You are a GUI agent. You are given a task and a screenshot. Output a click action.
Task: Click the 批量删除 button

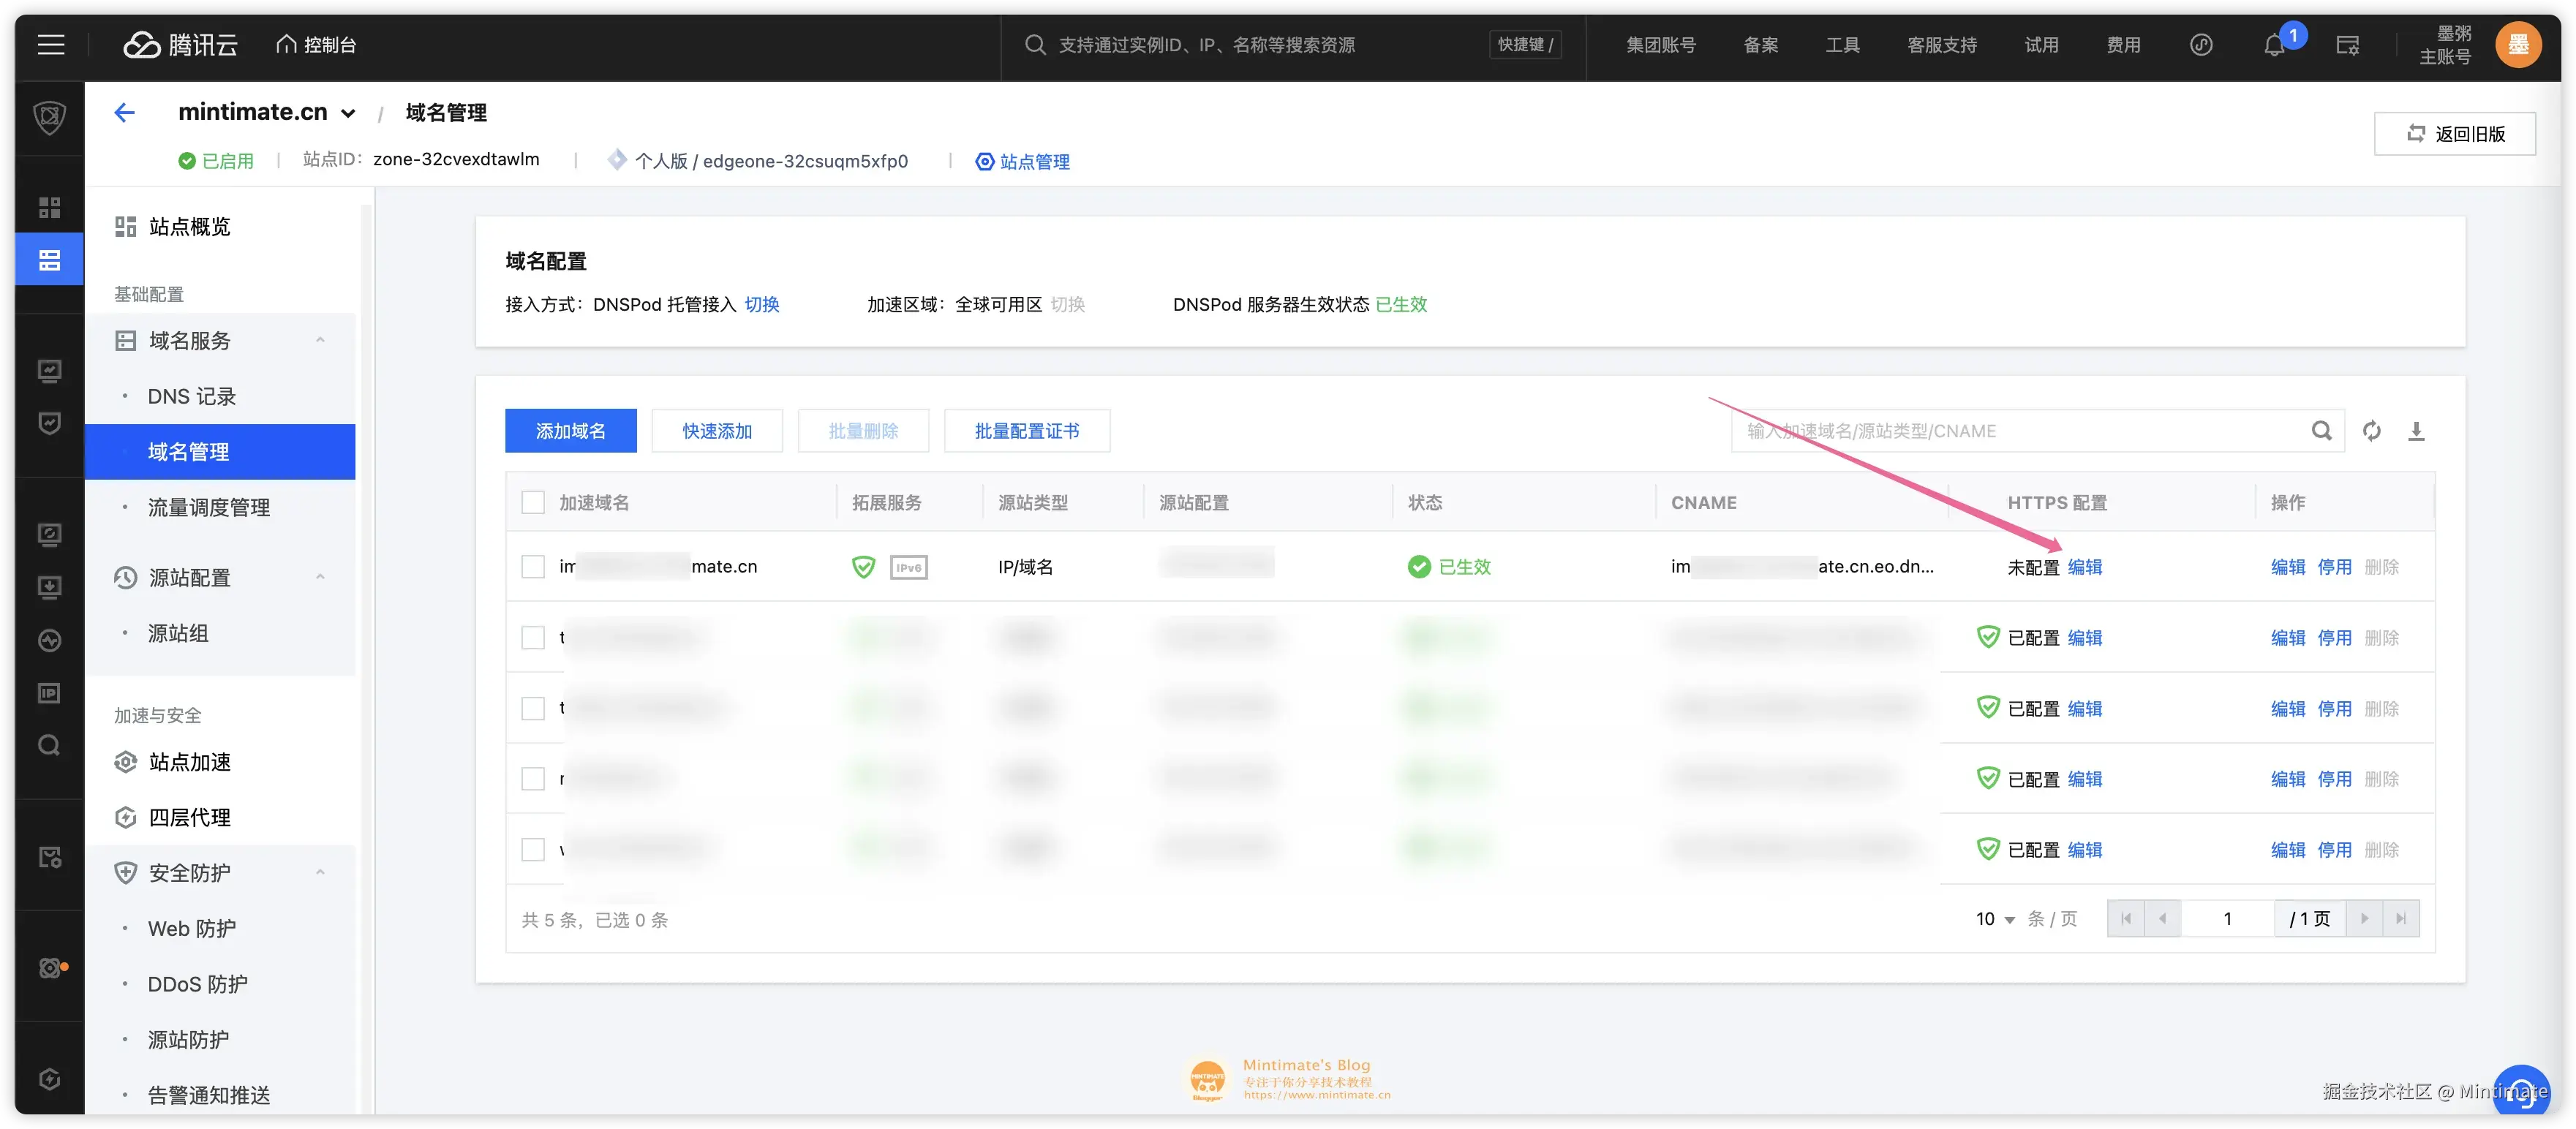(x=863, y=431)
